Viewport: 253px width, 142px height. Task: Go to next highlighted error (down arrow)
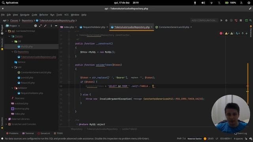pos(247,33)
